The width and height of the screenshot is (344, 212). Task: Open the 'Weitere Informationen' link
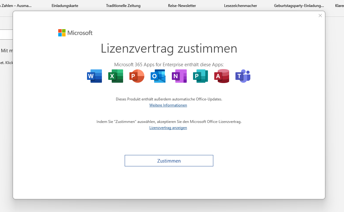(x=168, y=105)
